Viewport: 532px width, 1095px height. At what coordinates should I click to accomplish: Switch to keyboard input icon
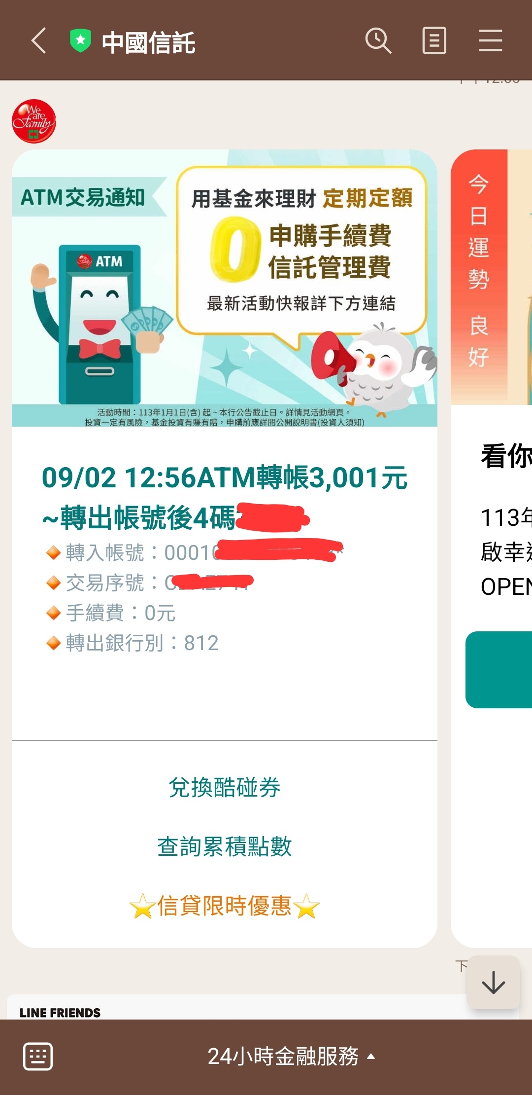(x=38, y=1057)
